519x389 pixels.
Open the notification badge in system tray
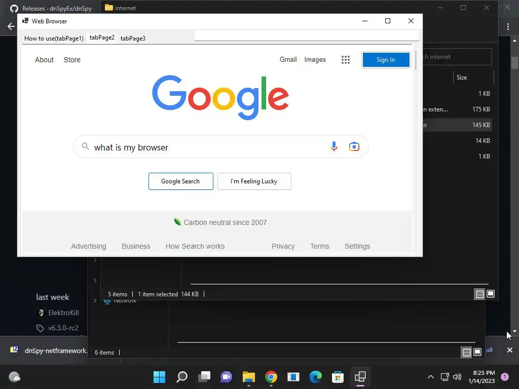click(505, 377)
